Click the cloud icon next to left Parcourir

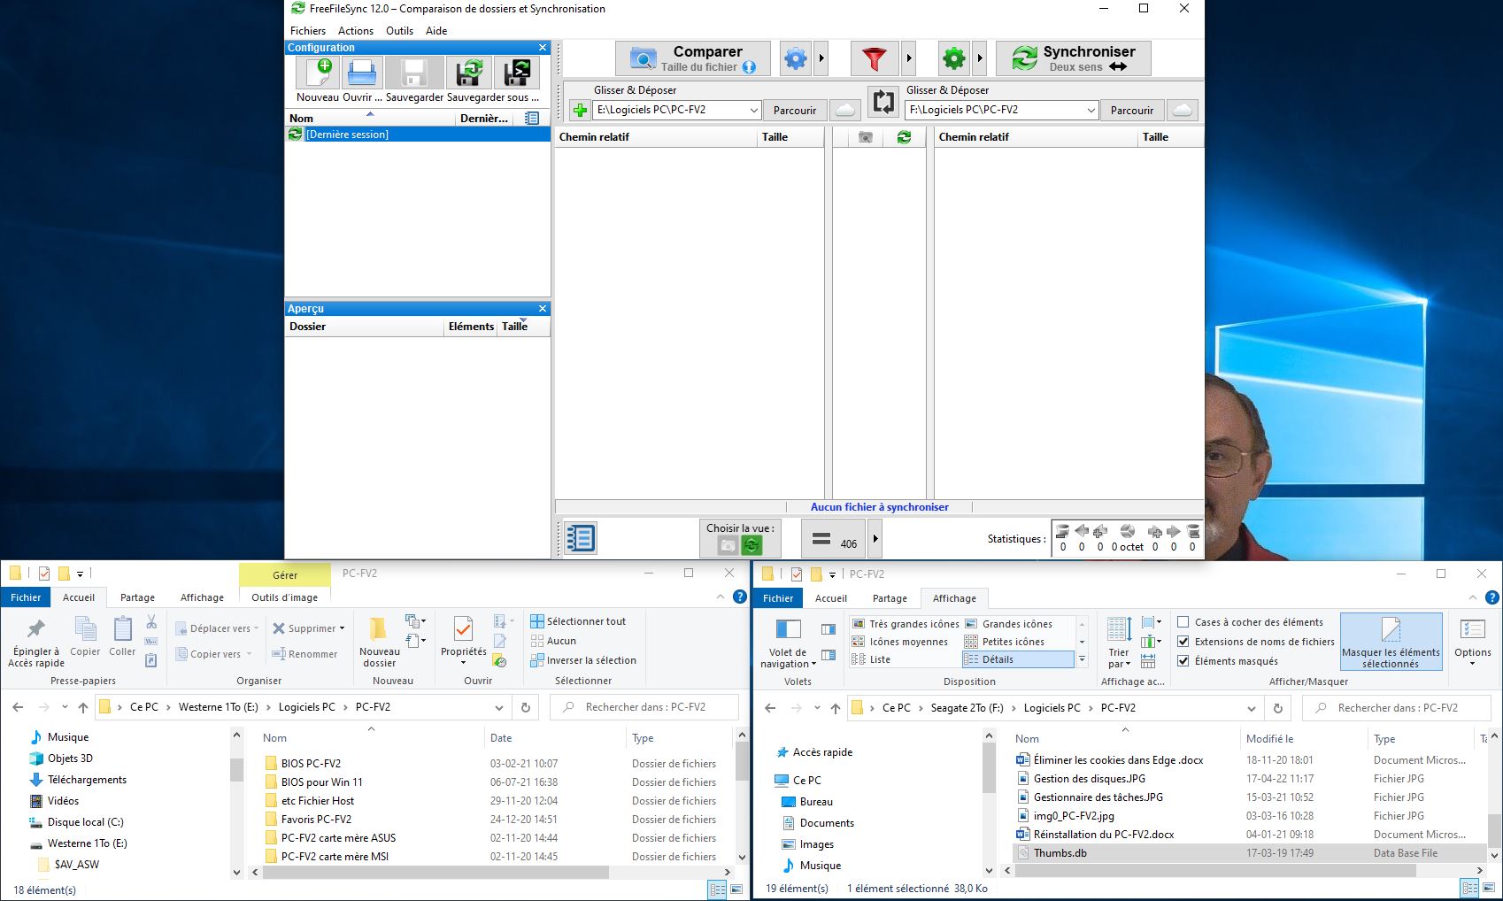click(x=844, y=111)
